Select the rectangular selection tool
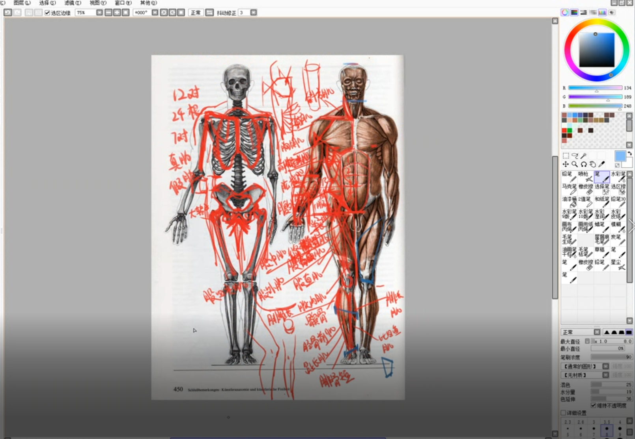Image resolution: width=635 pixels, height=439 pixels. (x=566, y=156)
